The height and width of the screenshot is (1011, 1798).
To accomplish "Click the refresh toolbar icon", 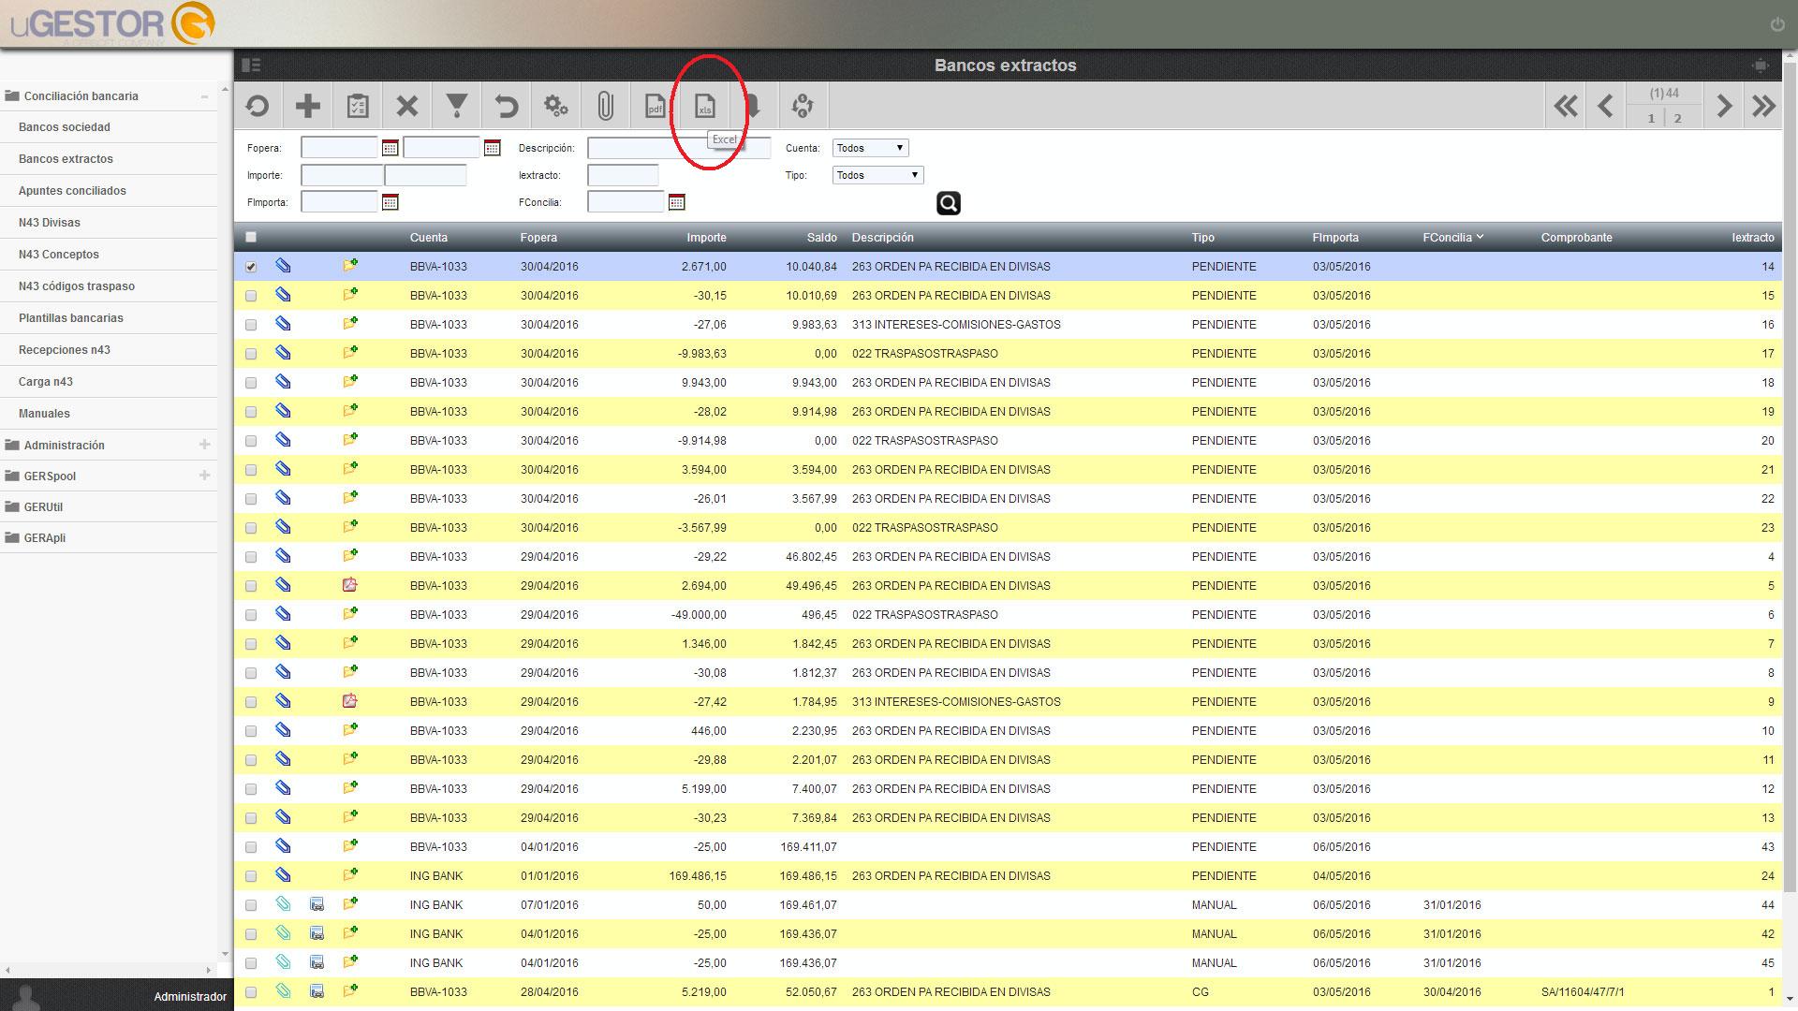I will 258,106.
